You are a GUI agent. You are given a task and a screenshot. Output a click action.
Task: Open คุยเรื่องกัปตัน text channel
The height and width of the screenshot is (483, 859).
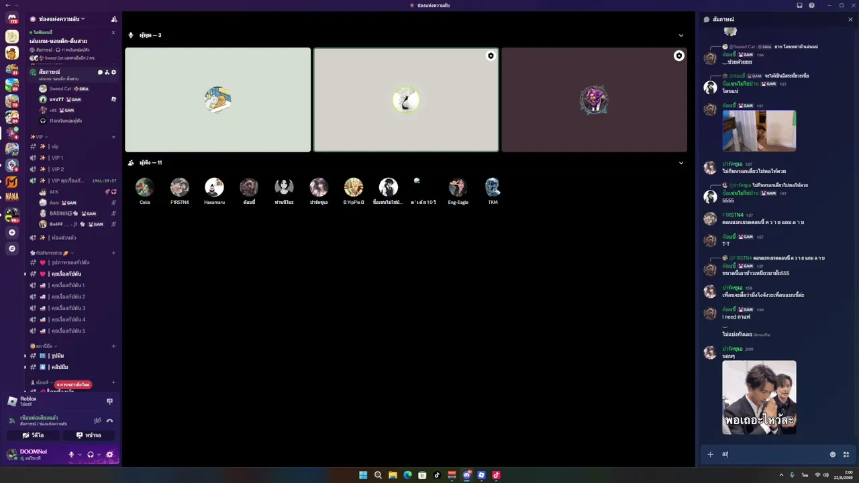pos(72,274)
